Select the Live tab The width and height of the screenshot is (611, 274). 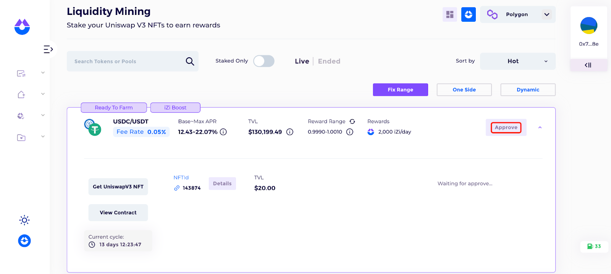[302, 61]
